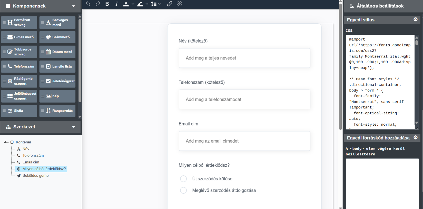Viewport: 423px width, 209px height.
Task: Select 'Telefonszám' node in structure tree
Action: (33, 156)
